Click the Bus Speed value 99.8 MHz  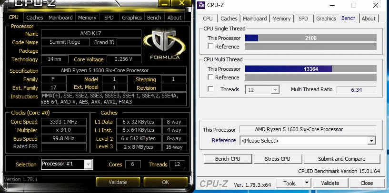[x=63, y=138]
